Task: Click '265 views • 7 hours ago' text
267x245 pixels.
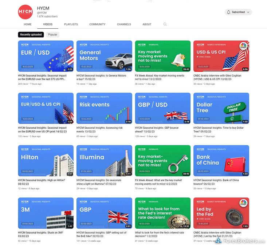Action: [x=30, y=84]
